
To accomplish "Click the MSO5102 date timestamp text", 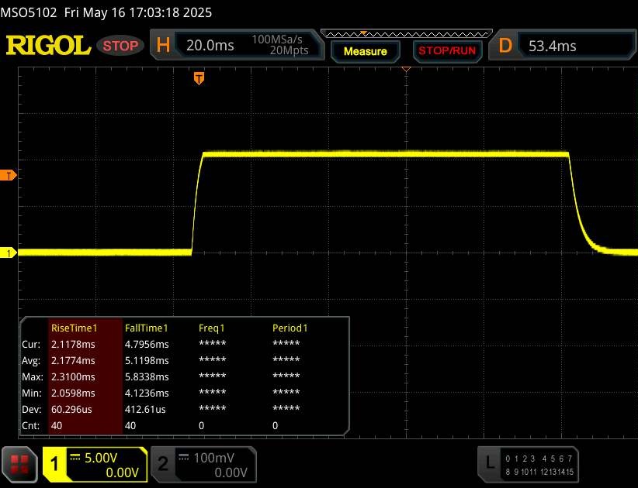I will (x=106, y=12).
